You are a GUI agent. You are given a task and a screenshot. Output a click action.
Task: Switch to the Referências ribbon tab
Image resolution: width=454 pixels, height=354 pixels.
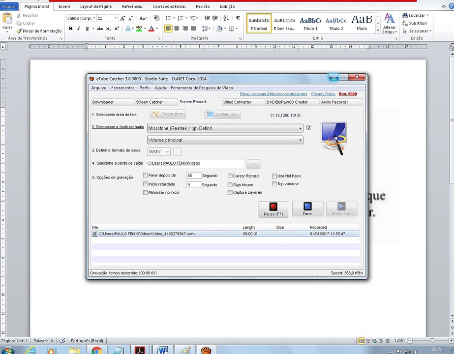[x=132, y=6]
